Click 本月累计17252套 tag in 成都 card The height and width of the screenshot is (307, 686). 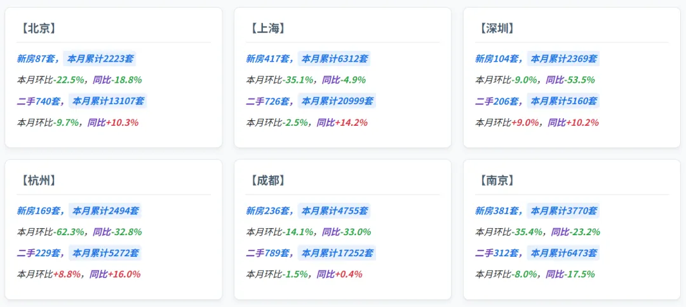pos(337,253)
